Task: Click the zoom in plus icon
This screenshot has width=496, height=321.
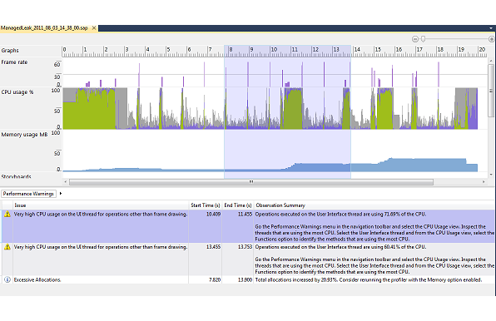Action: click(492, 39)
